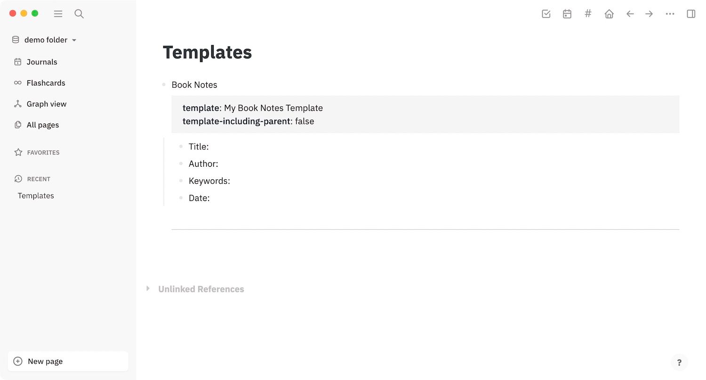Click the checkbox tasks icon in toolbar
The image size is (706, 380).
point(546,14)
